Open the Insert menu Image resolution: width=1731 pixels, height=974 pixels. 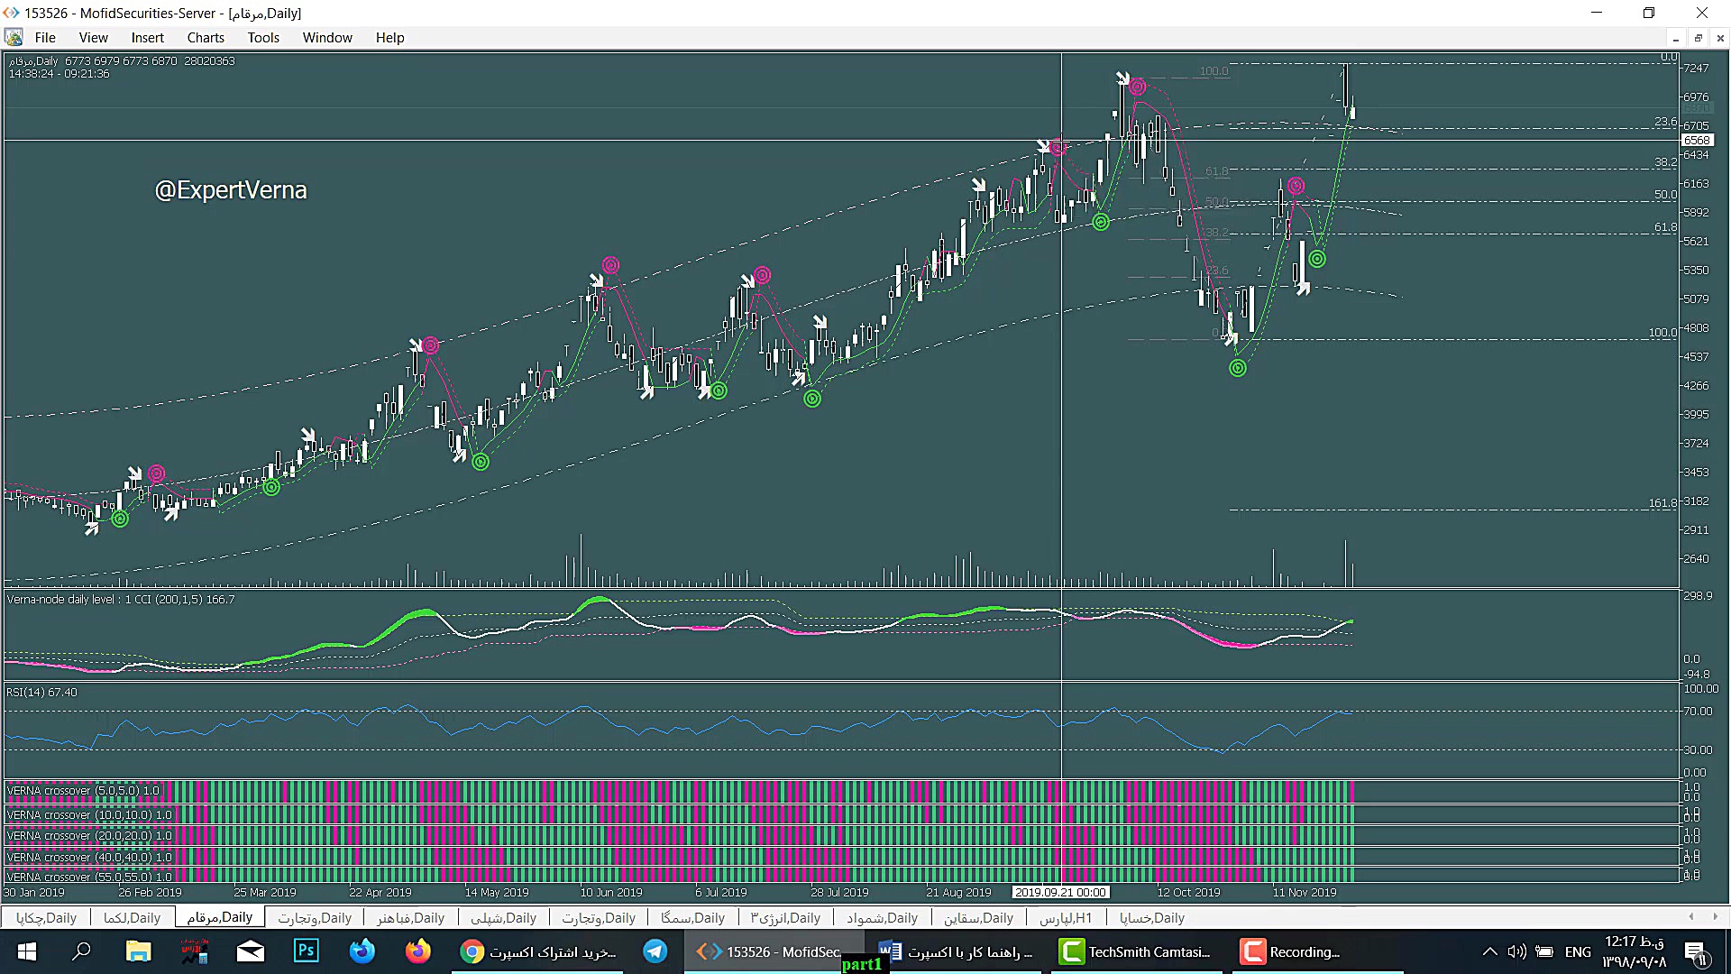pyautogui.click(x=147, y=38)
